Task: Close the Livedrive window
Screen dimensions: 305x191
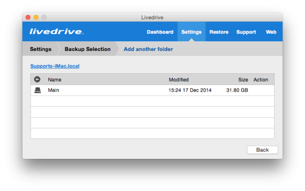Action: coord(28,17)
